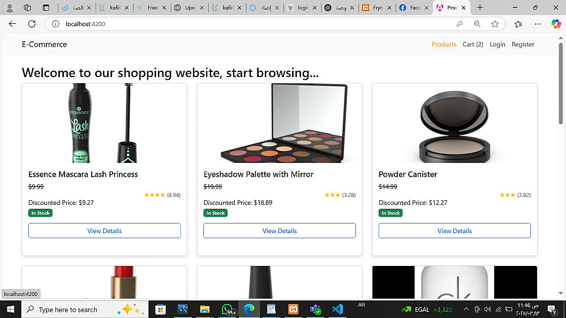Go to the Cart (2) page
566x318 pixels.
473,44
